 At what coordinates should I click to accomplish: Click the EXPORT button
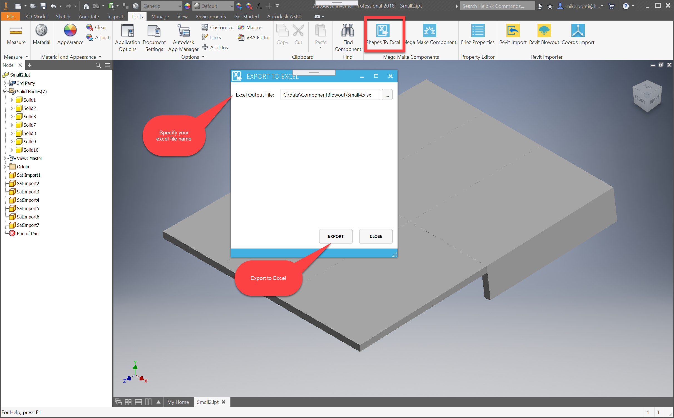(336, 236)
